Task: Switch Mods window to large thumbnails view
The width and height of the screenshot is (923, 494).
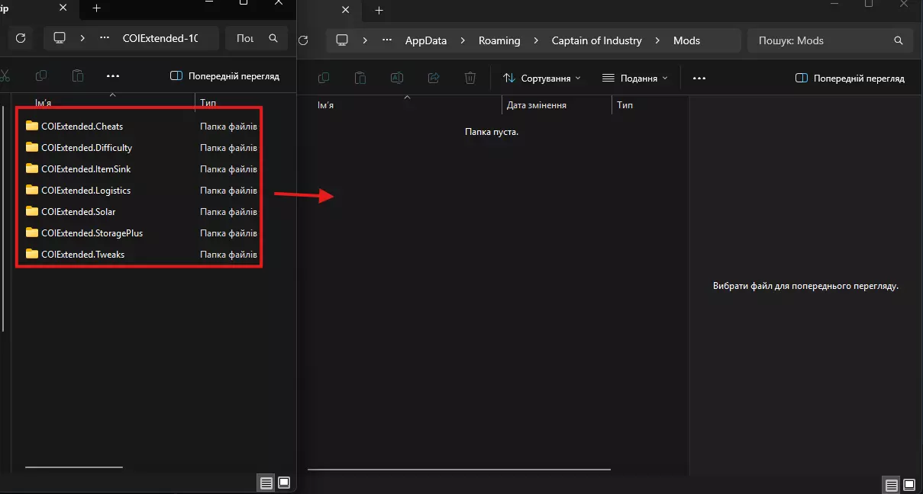Action: [911, 485]
